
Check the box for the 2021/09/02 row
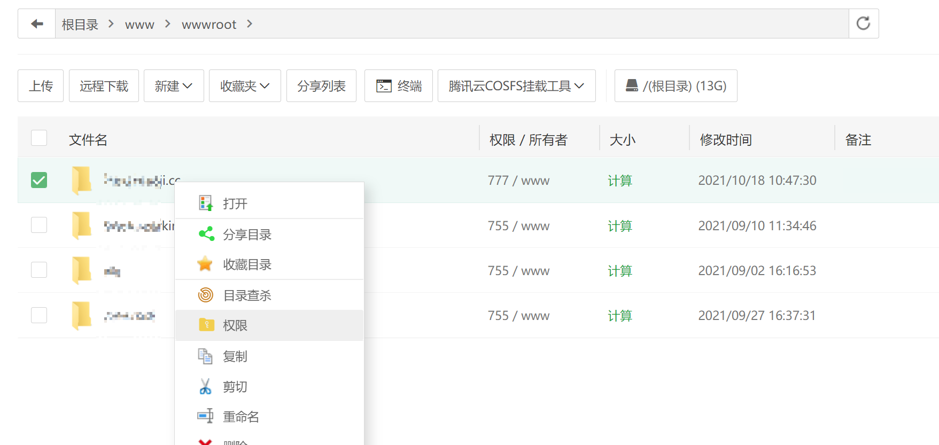point(39,270)
